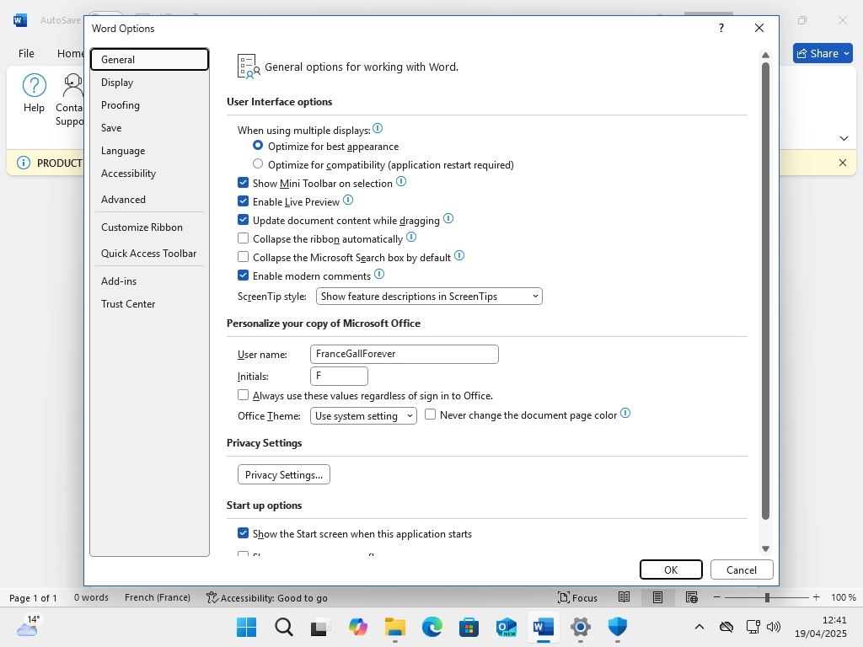Open the ScreenTip style dropdown
The image size is (863, 647).
coord(429,297)
